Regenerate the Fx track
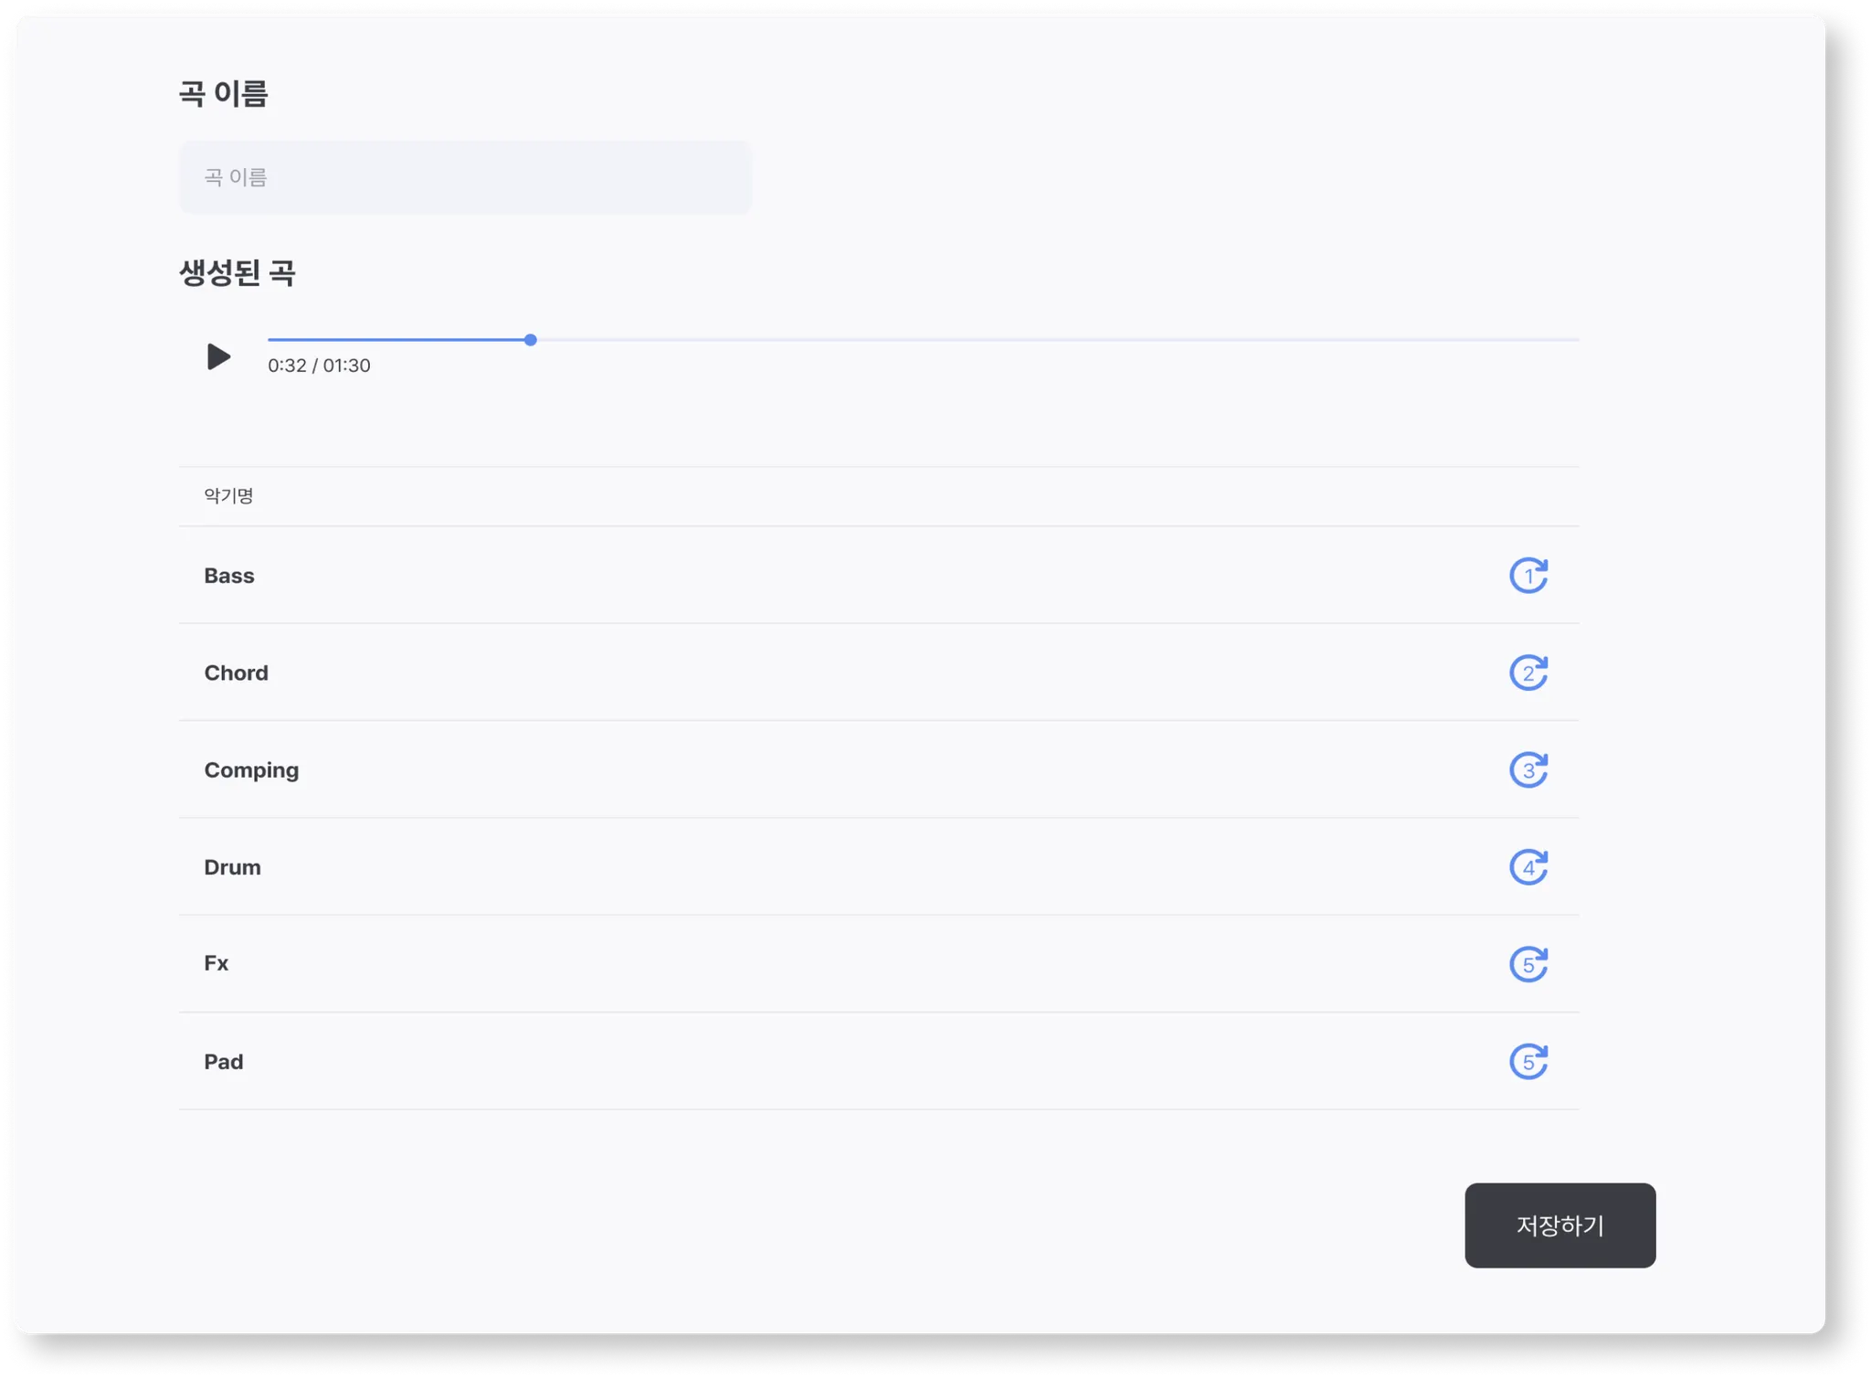 coord(1527,965)
